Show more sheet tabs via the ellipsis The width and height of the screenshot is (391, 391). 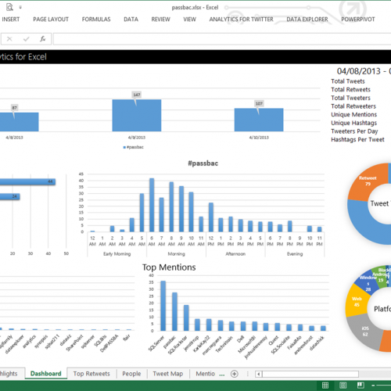[x=222, y=375]
